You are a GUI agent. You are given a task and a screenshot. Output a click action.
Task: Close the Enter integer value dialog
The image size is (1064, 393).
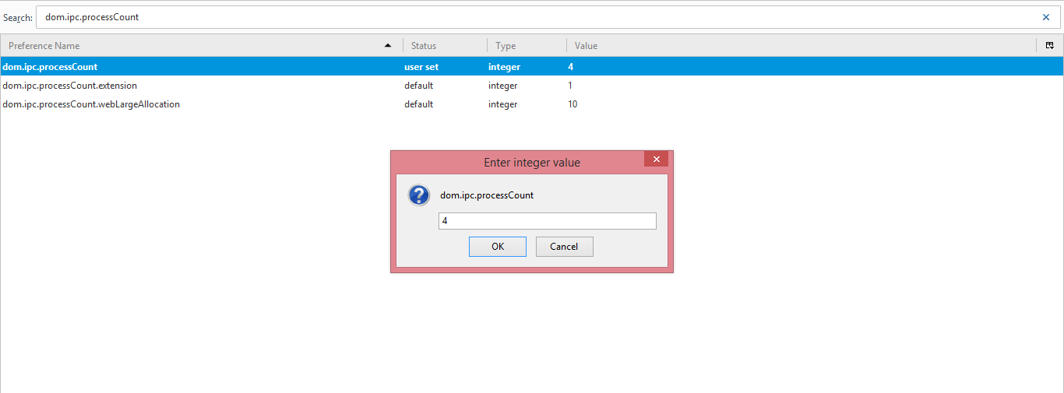pos(656,160)
